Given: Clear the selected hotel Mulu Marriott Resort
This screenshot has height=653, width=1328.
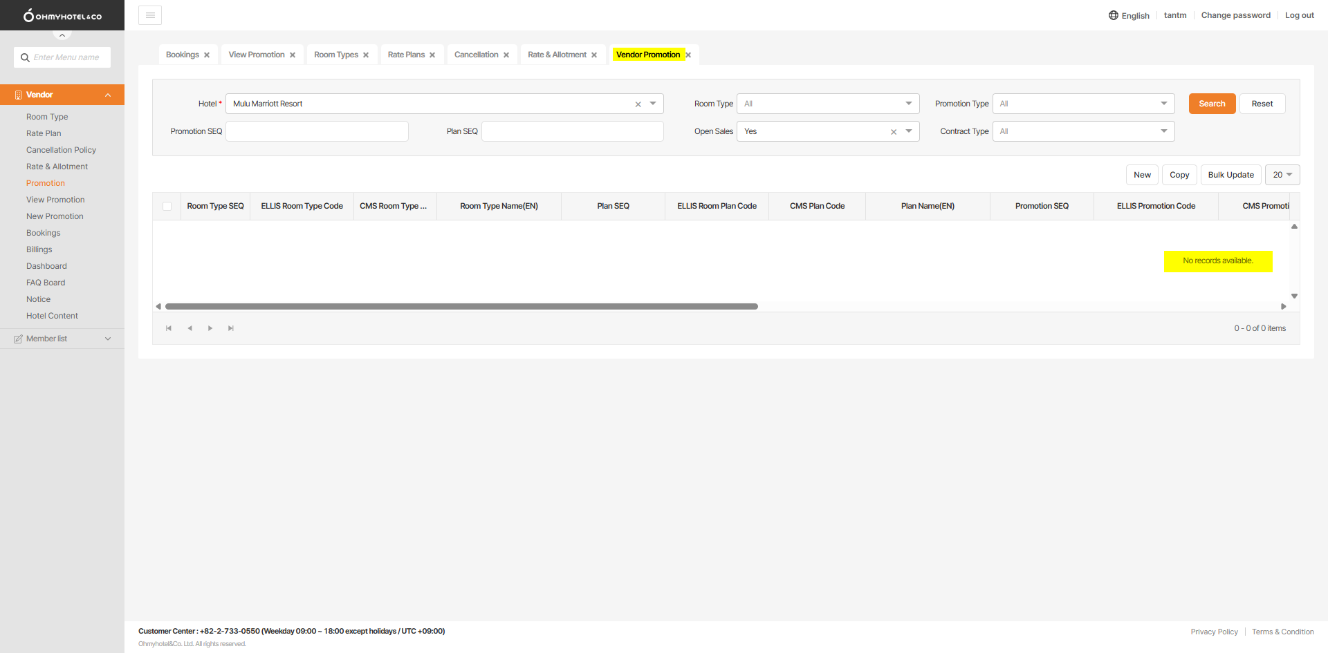Looking at the screenshot, I should 638,104.
